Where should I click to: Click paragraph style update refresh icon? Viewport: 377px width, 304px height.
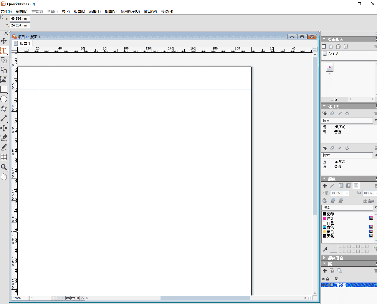pyautogui.click(x=347, y=113)
